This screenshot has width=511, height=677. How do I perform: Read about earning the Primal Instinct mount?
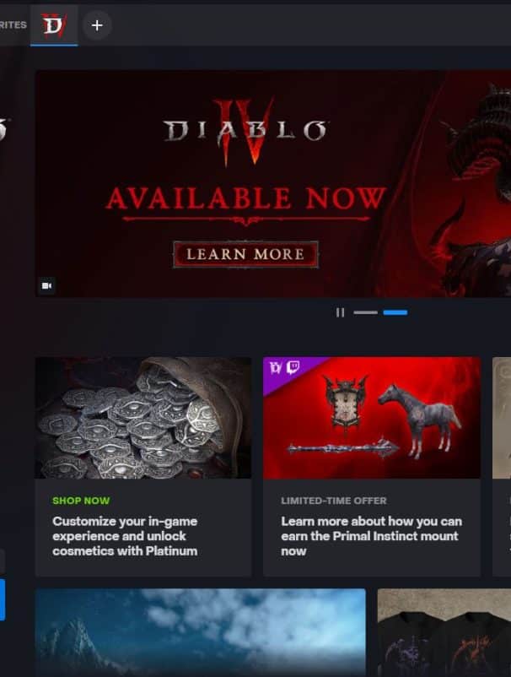coord(371,536)
